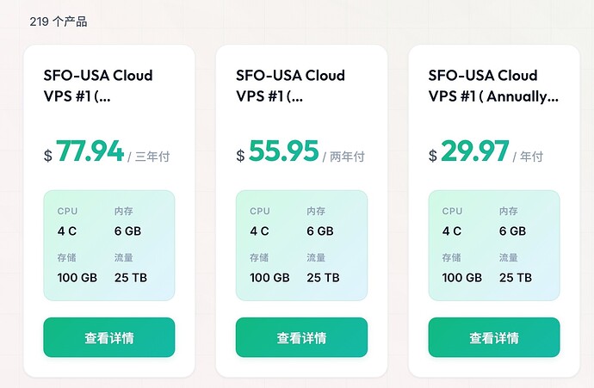The image size is (594, 388).
Task: Open details for the $55.95 two-year plan
Action: (x=301, y=337)
